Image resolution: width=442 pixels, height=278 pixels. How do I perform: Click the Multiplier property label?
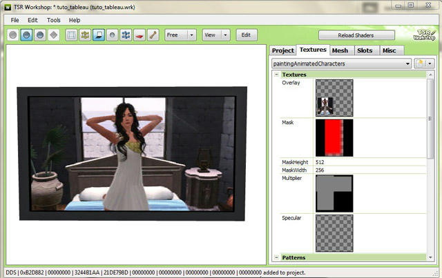click(x=291, y=178)
